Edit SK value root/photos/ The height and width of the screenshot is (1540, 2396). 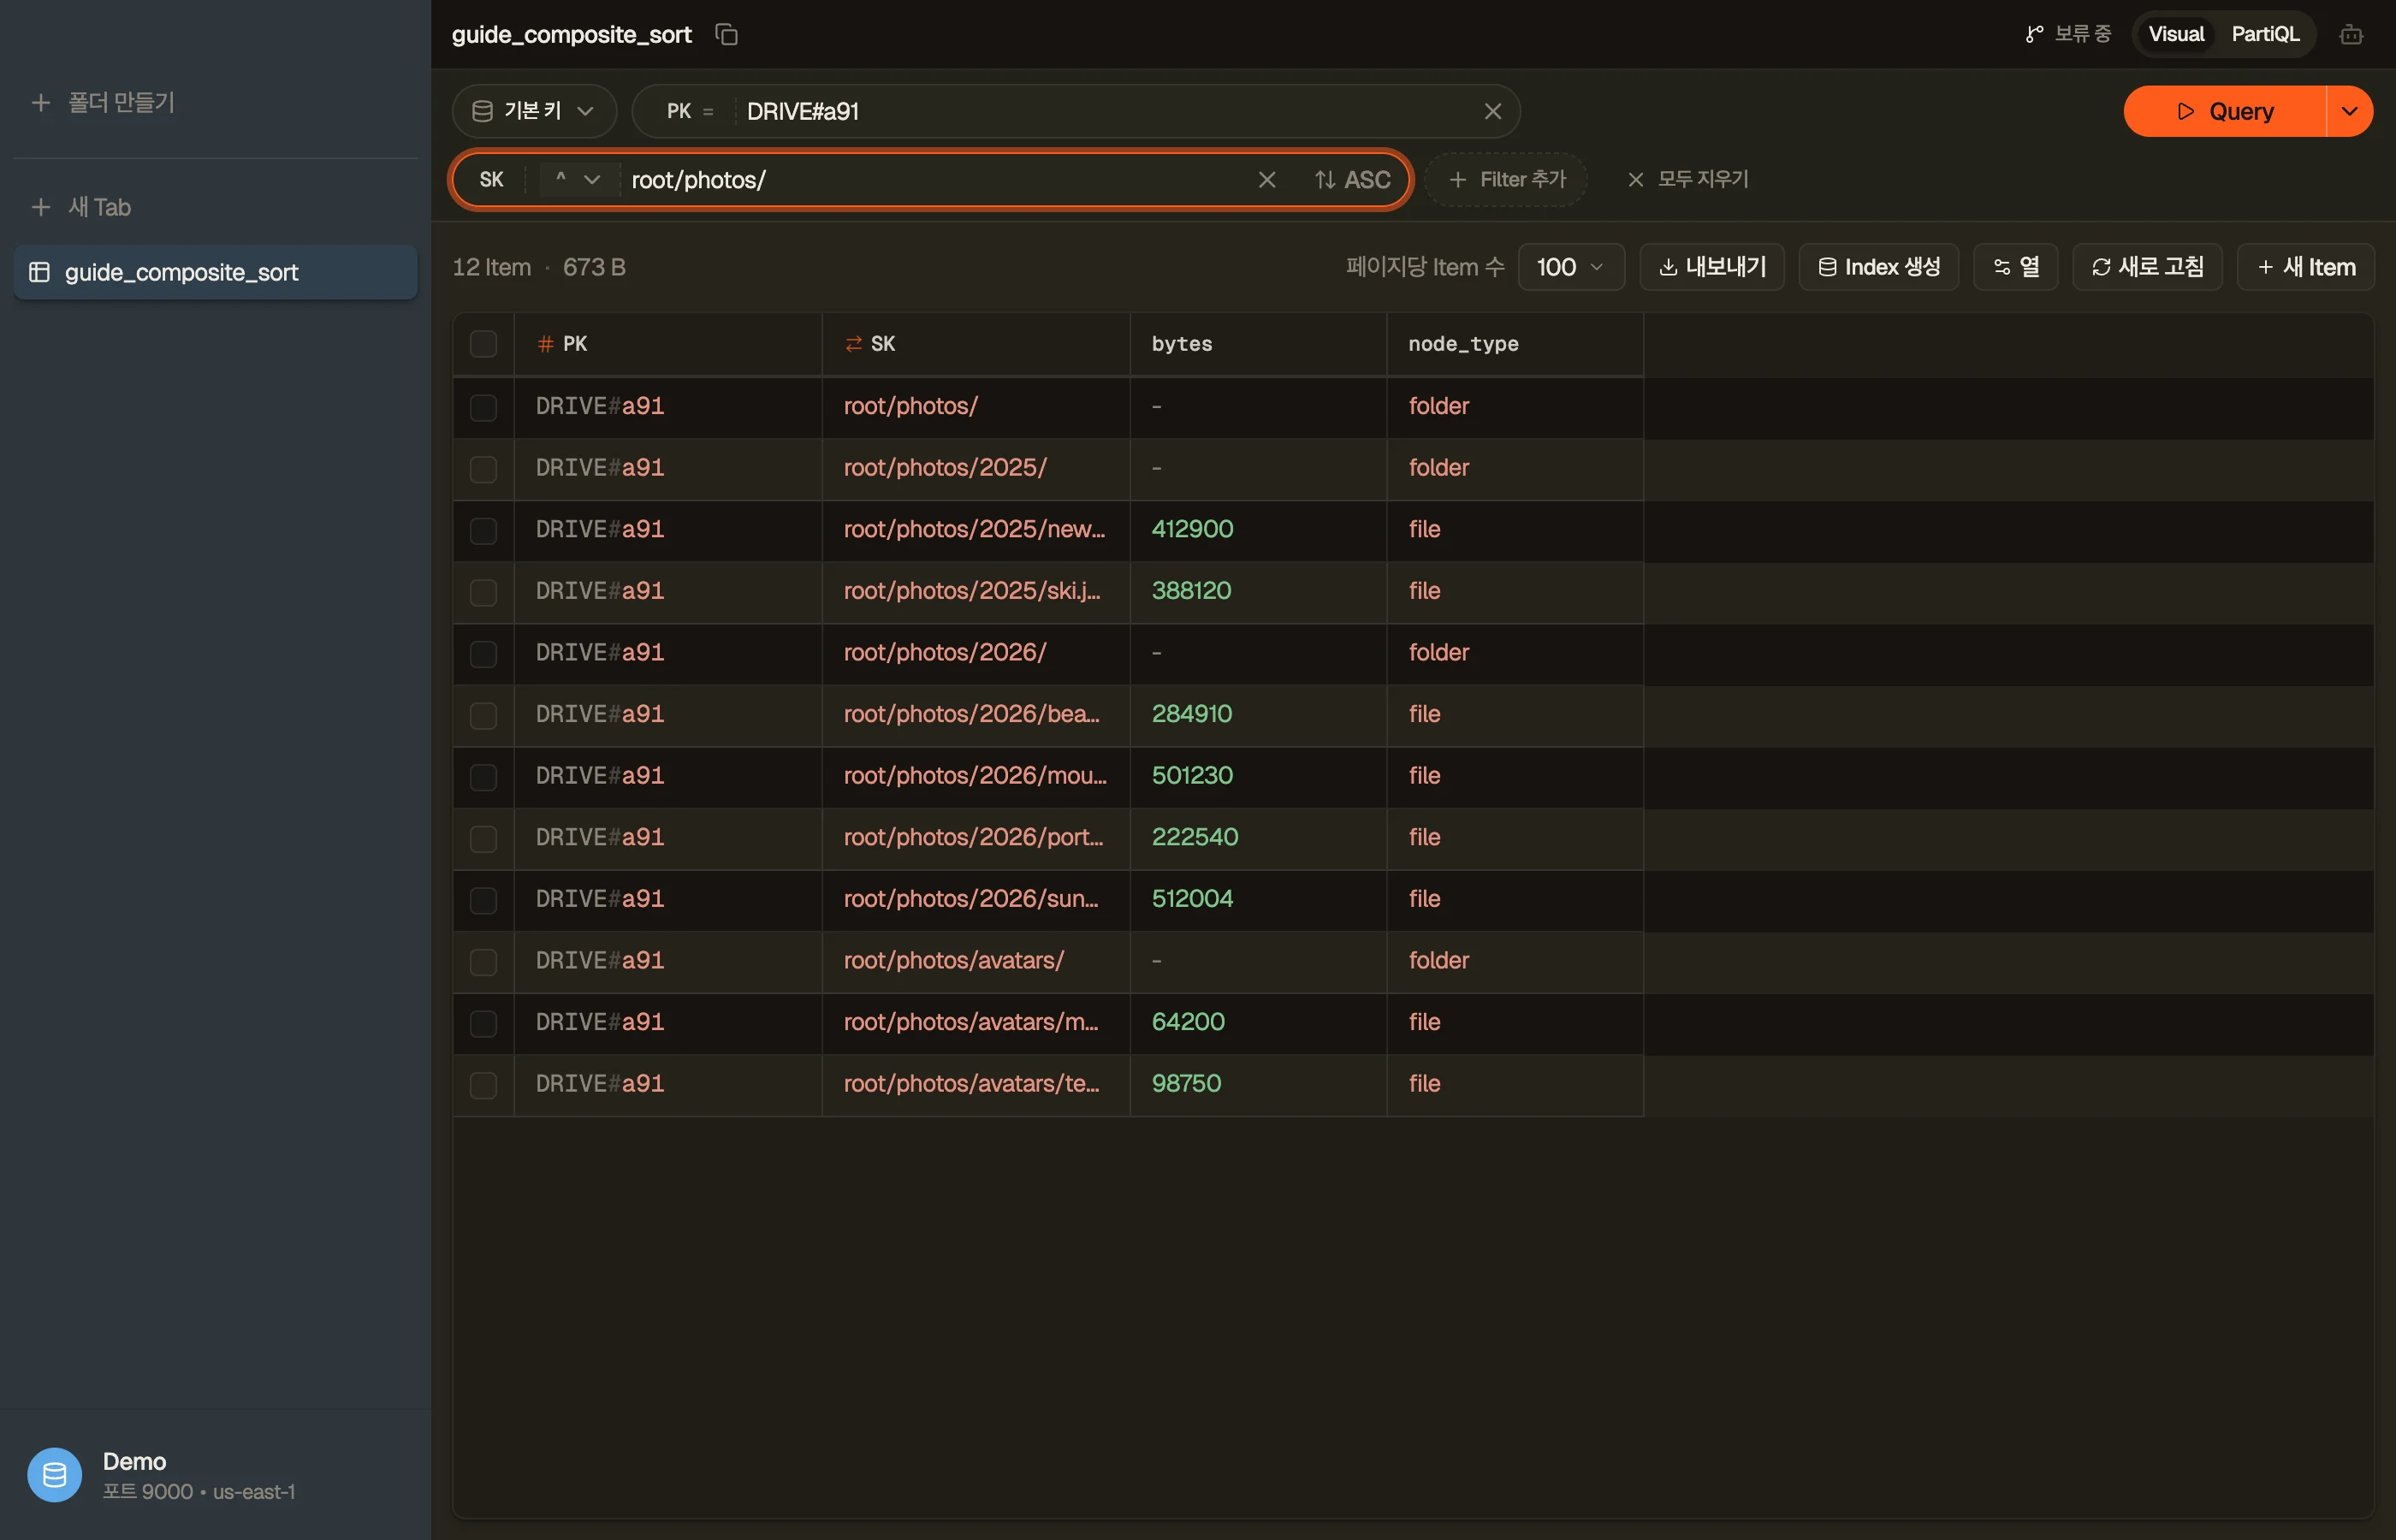click(935, 180)
